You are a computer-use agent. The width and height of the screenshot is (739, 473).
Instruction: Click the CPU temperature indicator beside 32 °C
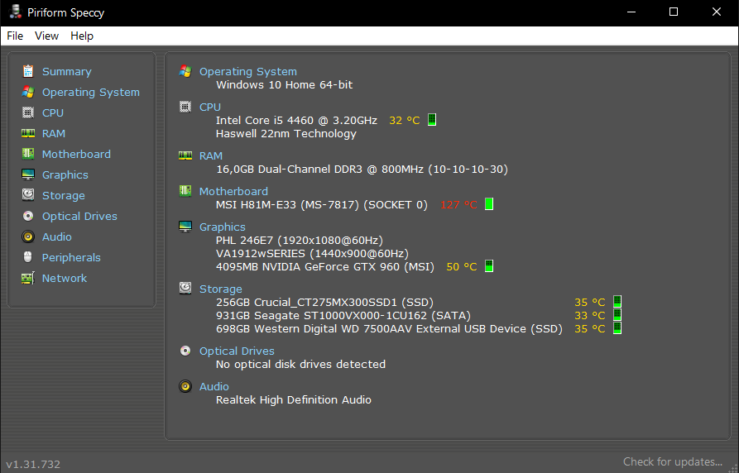(x=432, y=120)
